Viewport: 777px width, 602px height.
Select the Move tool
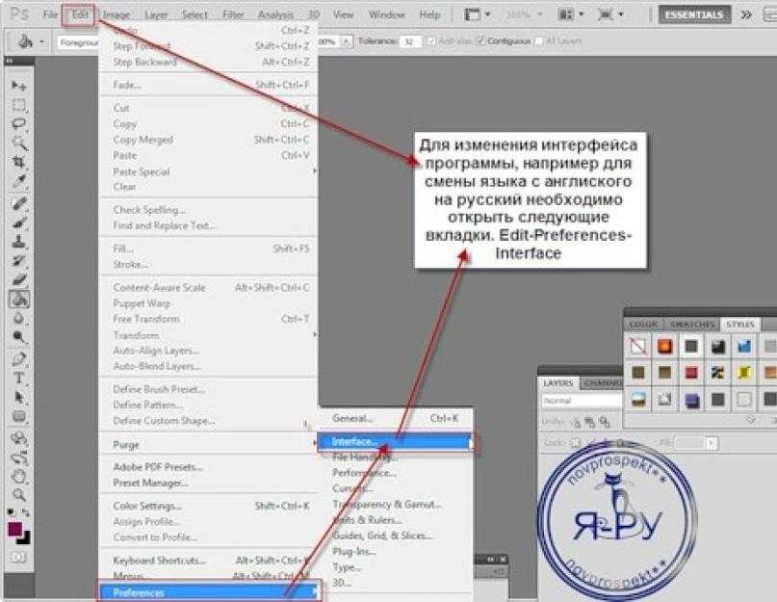point(19,86)
